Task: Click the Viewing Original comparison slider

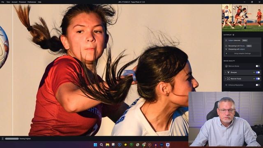Action: pyautogui.click(x=12, y=139)
